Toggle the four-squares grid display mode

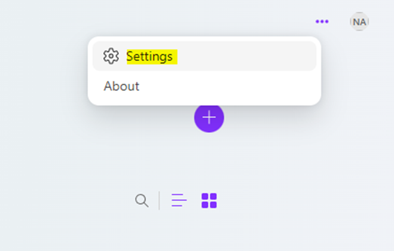pos(209,200)
